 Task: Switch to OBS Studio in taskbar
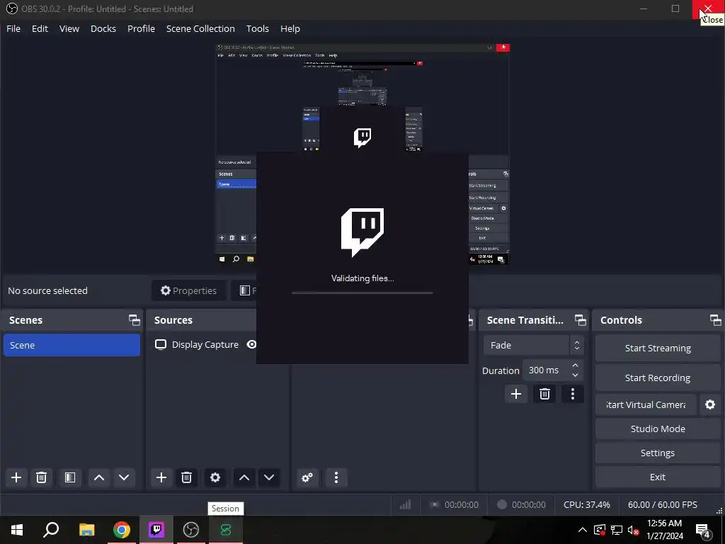tap(191, 530)
